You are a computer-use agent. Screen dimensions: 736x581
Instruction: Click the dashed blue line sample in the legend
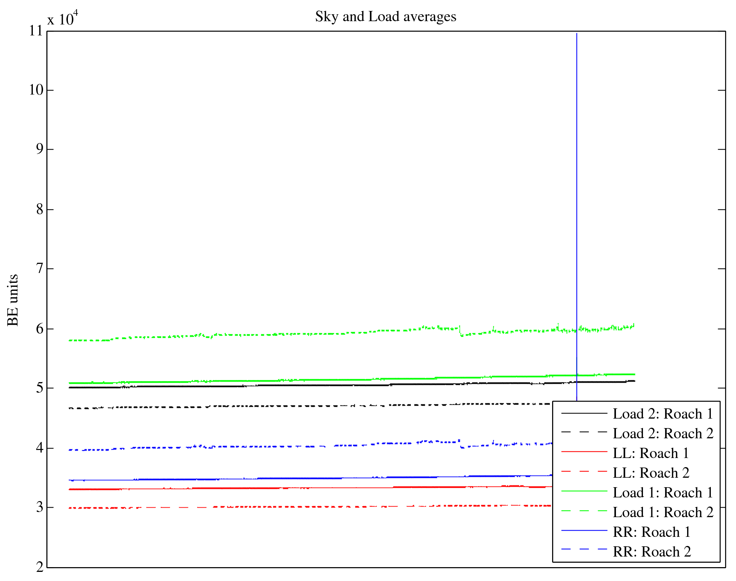click(x=584, y=549)
